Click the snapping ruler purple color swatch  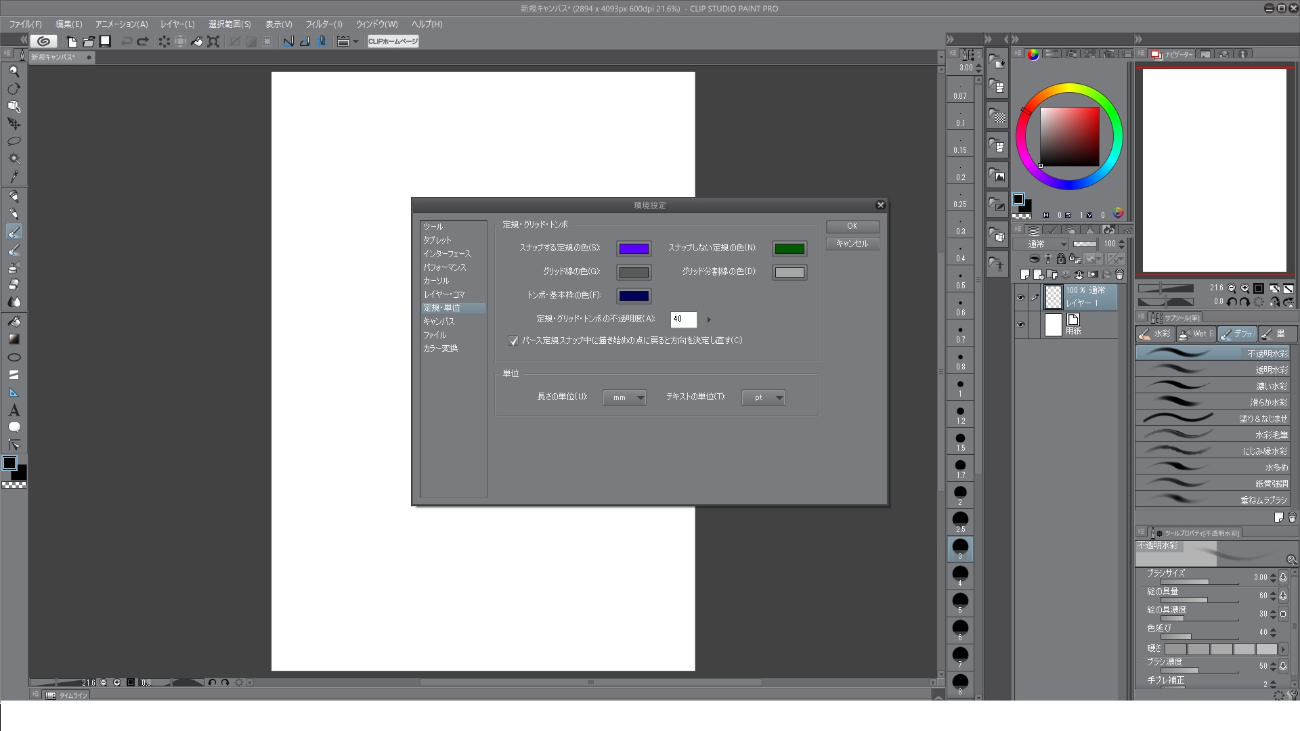point(634,248)
